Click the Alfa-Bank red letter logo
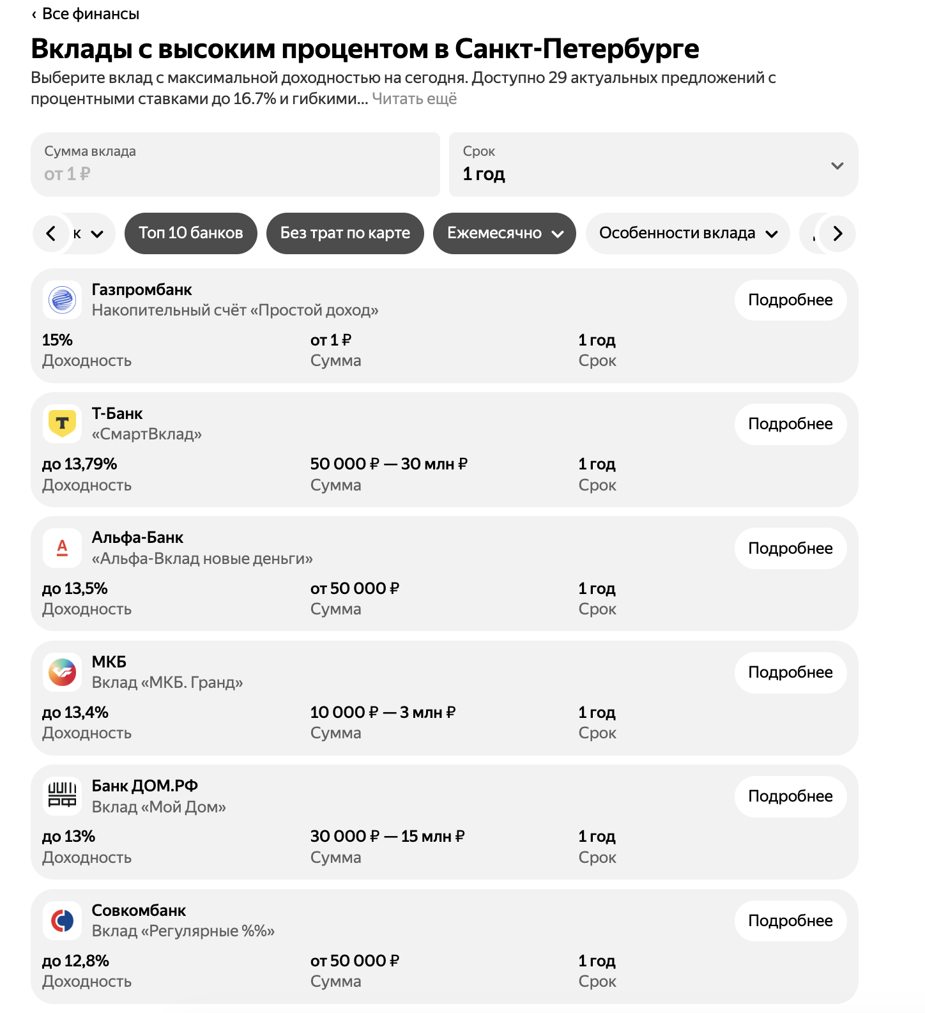This screenshot has height=1013, width=925. pyautogui.click(x=62, y=548)
